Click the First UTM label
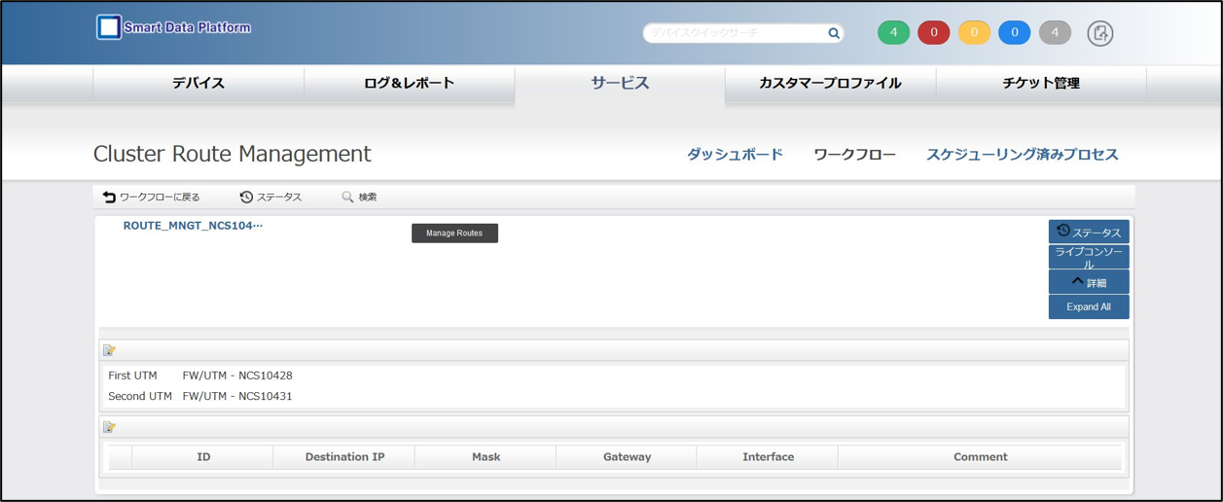 (132, 376)
